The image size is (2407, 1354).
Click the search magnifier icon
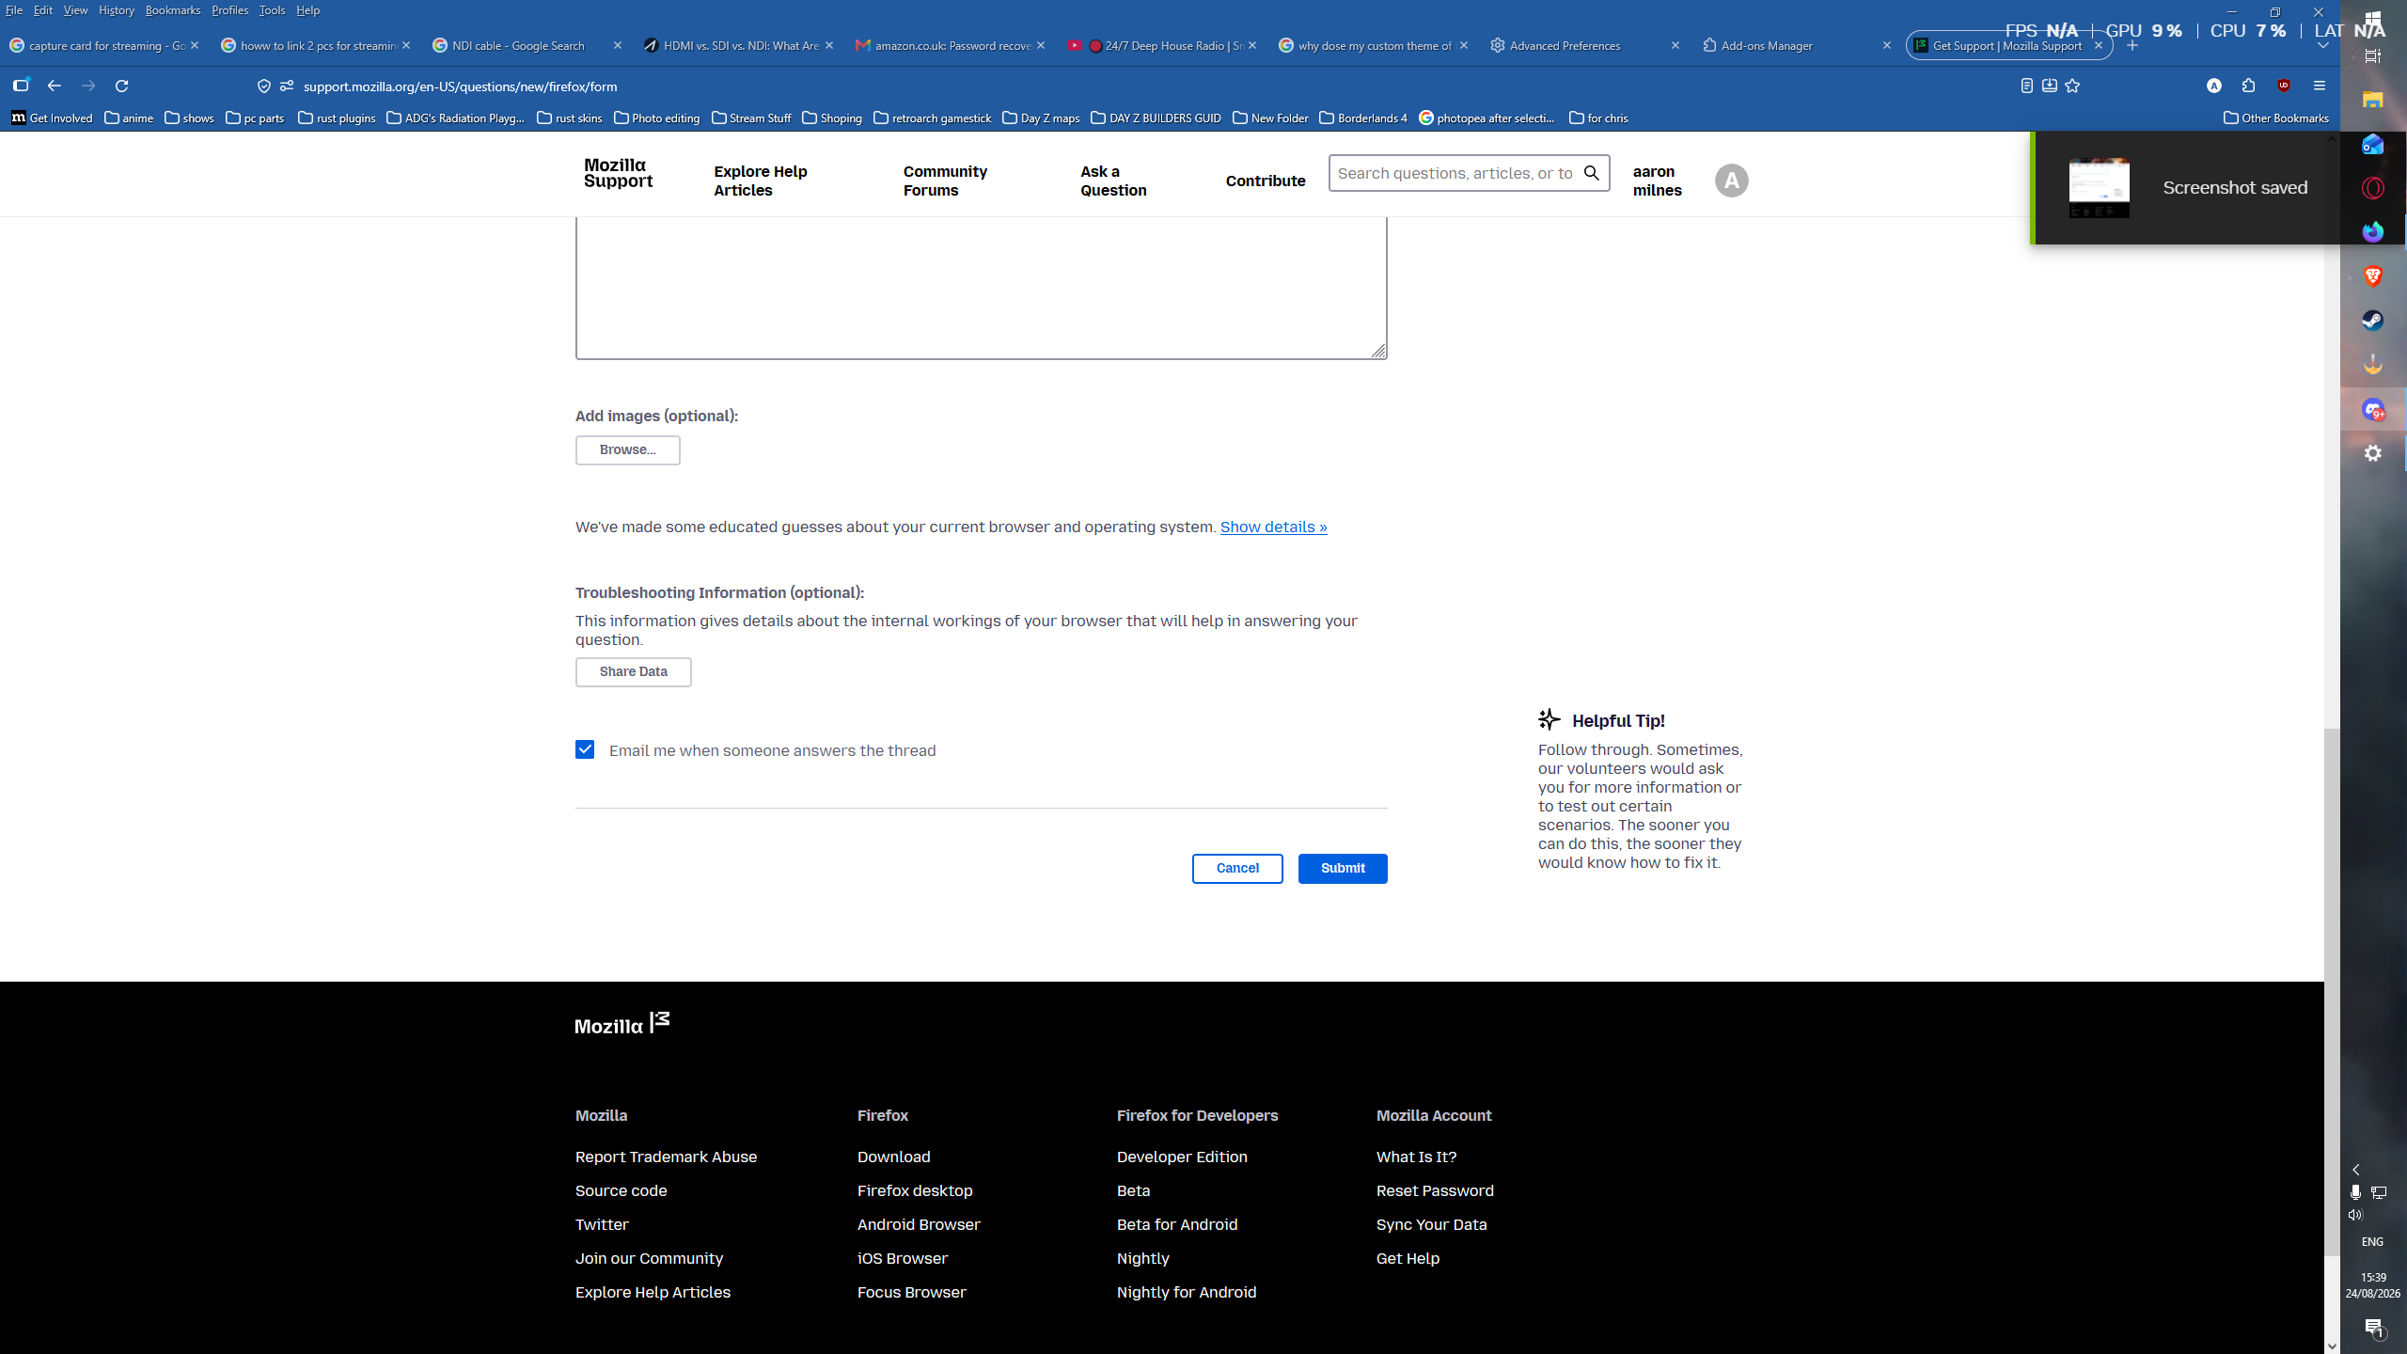point(1591,173)
